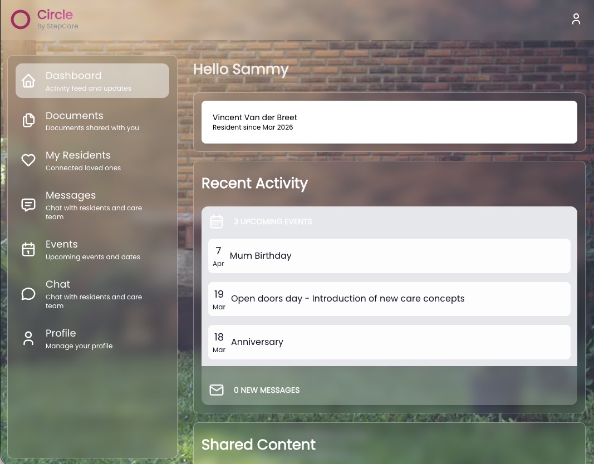Viewport: 594px width, 464px height.
Task: Click the 3 UPCOMING EVENTS banner
Action: tap(273, 221)
